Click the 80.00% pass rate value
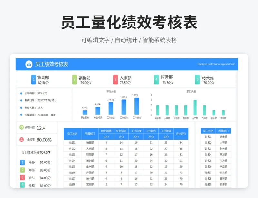The height and width of the screenshot is (198, 258). (x=44, y=140)
